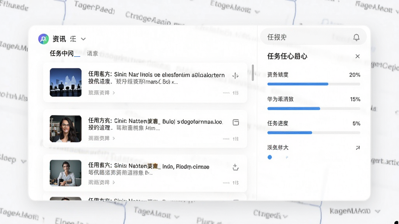Click the task list vertical scrollbar
The height and width of the screenshot is (224, 399).
tap(252, 73)
